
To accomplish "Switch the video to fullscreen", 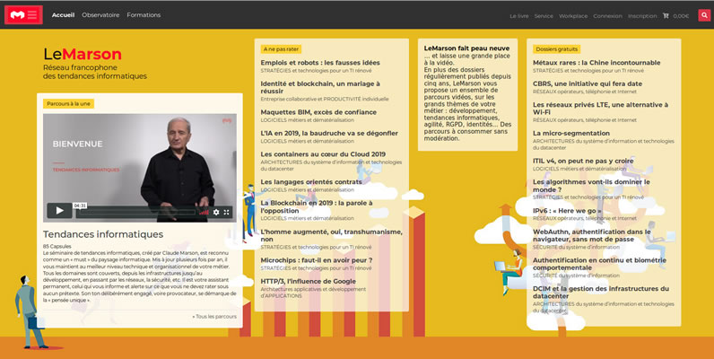I will (226, 213).
